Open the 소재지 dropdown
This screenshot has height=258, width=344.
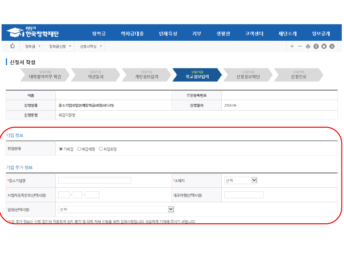pos(241,181)
